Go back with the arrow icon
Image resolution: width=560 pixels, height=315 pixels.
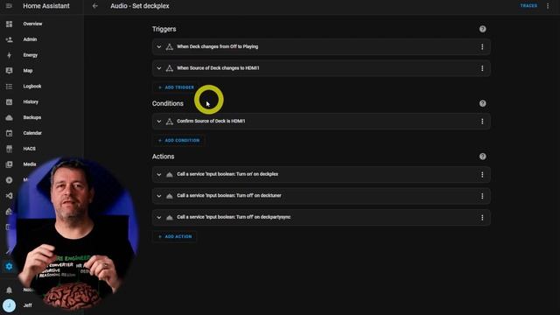[95, 6]
